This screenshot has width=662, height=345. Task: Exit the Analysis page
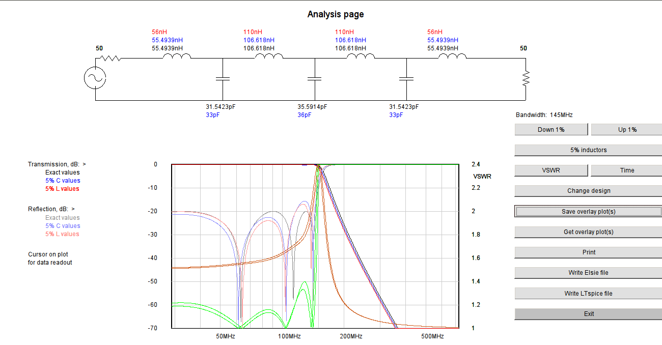588,314
